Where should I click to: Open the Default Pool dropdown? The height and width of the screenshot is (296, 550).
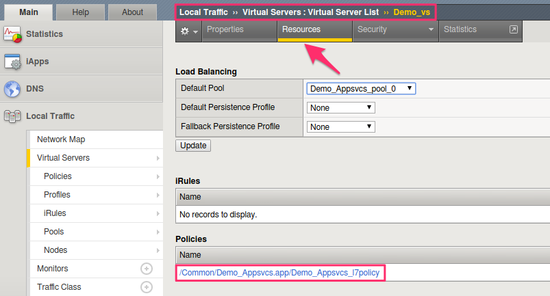click(x=361, y=88)
